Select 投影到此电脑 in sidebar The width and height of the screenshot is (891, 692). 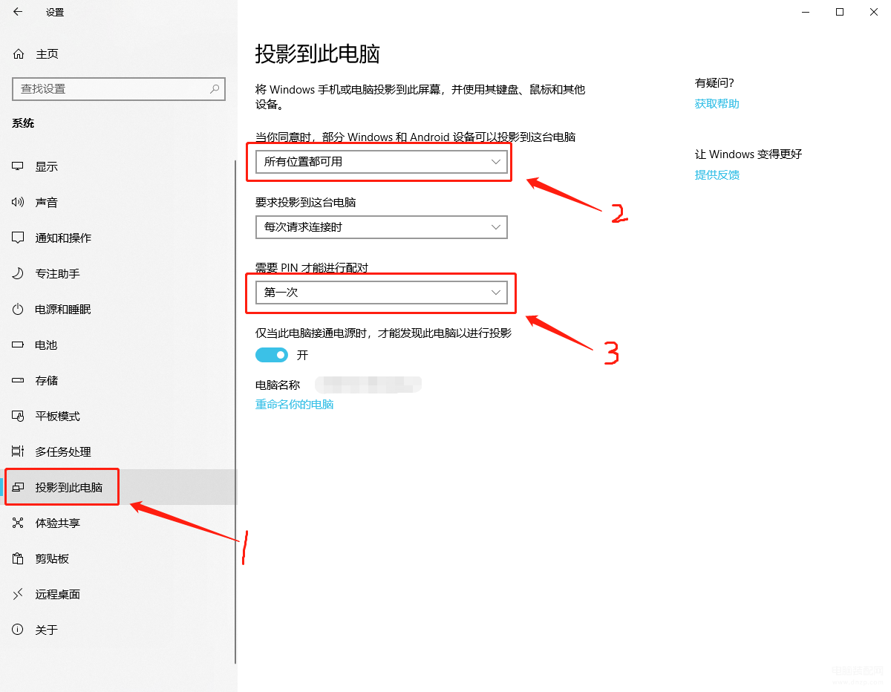pos(119,488)
